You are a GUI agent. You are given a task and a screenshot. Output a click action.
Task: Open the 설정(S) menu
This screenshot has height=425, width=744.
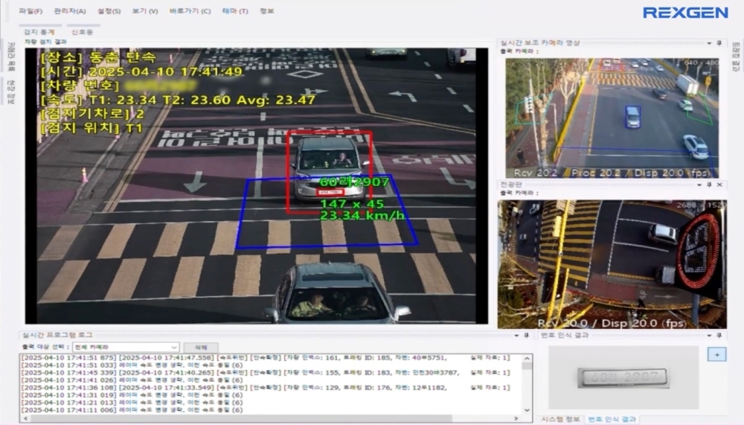109,11
